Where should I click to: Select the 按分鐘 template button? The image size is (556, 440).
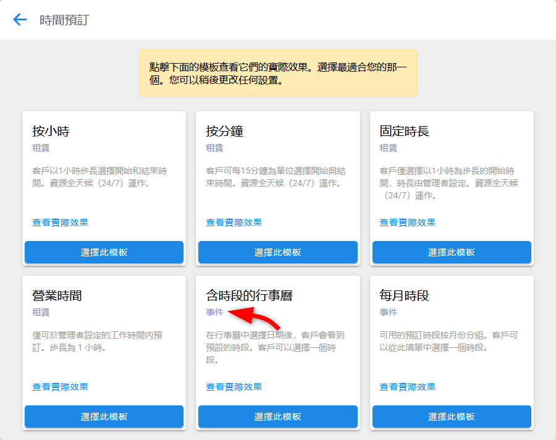277,252
